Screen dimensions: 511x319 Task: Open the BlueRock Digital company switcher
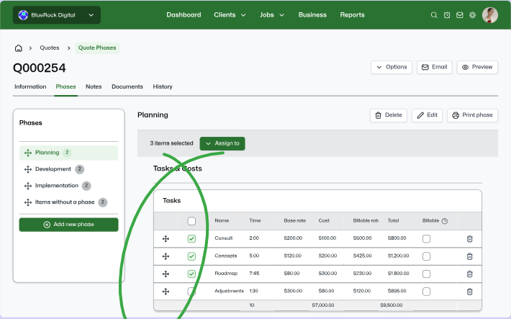tap(57, 15)
